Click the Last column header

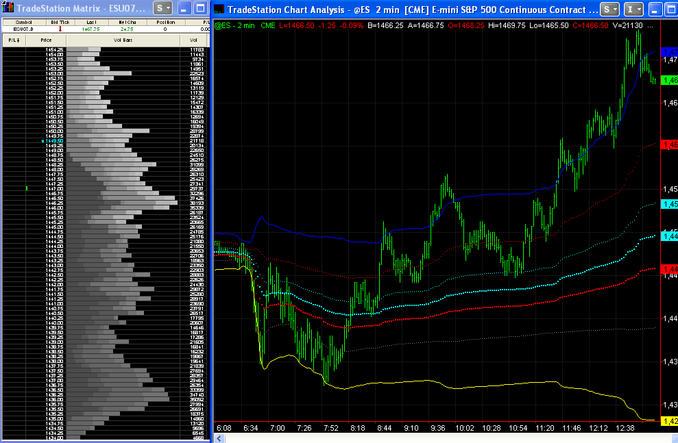click(x=91, y=22)
